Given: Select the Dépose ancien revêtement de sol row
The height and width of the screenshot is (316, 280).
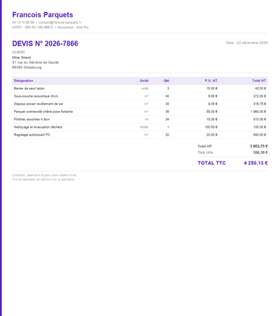Looking at the screenshot, I should 140,104.
